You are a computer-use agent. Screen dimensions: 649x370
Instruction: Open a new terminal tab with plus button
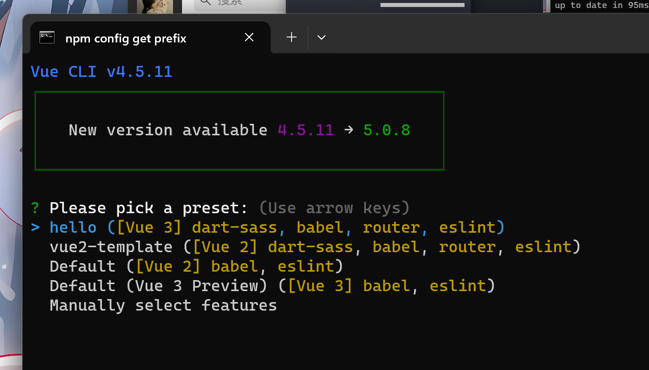(x=291, y=37)
